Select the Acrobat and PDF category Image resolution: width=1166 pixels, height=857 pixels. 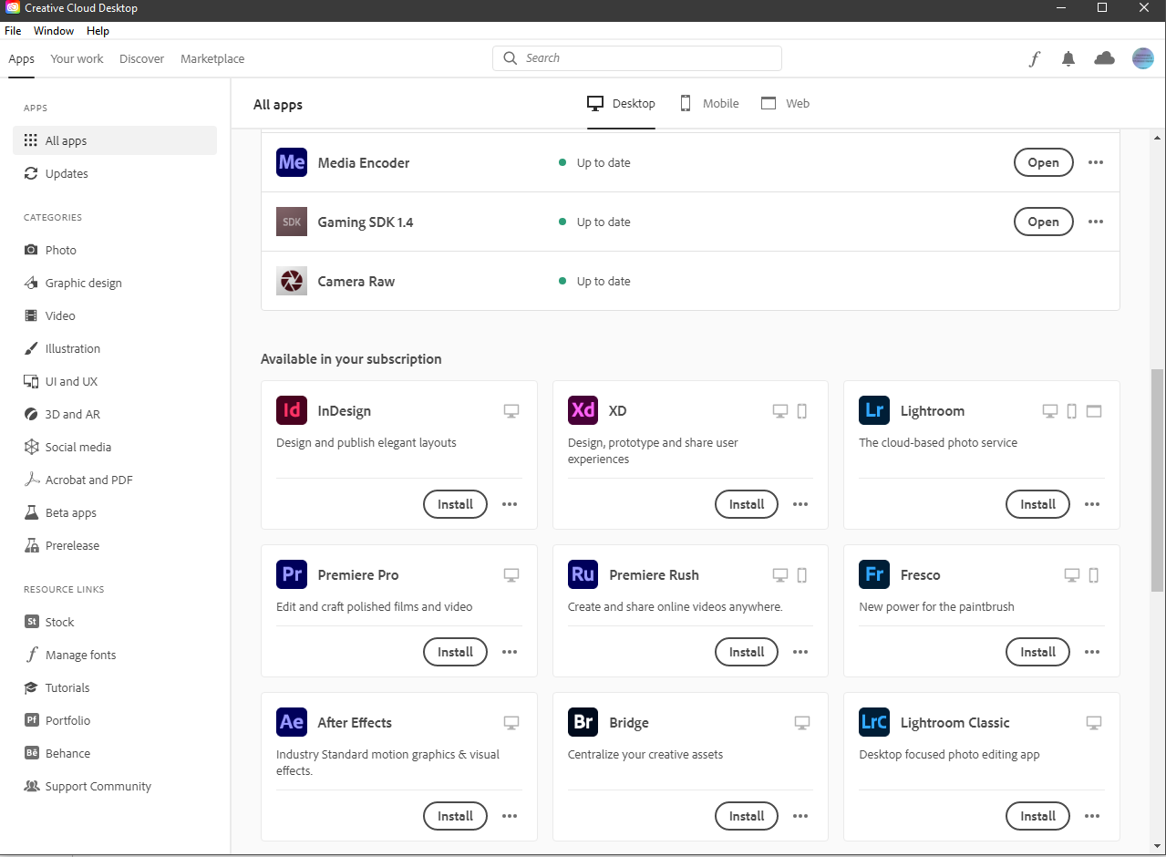pyautogui.click(x=88, y=480)
